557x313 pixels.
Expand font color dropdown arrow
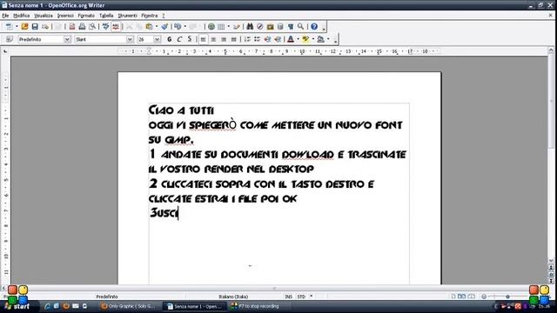(x=298, y=39)
